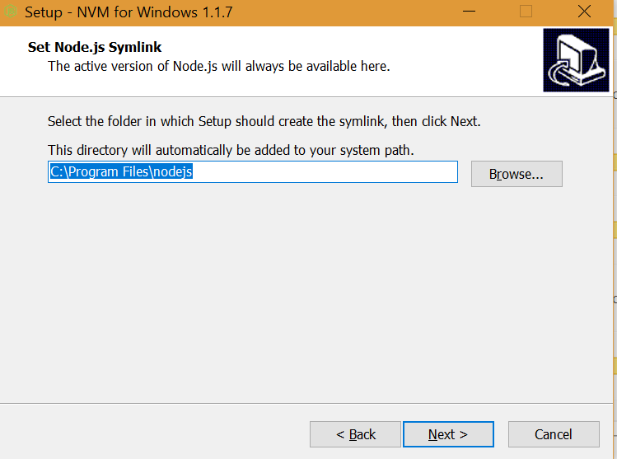The width and height of the screenshot is (617, 459).
Task: Proceed by clicking Next >
Action: [448, 434]
